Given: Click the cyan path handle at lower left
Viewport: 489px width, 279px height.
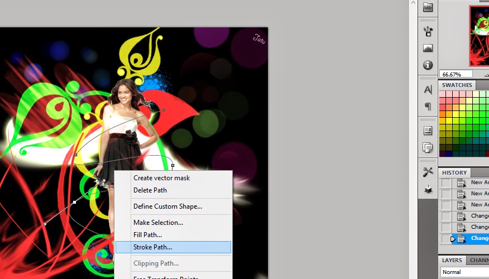Looking at the screenshot, I should pyautogui.click(x=46, y=224).
